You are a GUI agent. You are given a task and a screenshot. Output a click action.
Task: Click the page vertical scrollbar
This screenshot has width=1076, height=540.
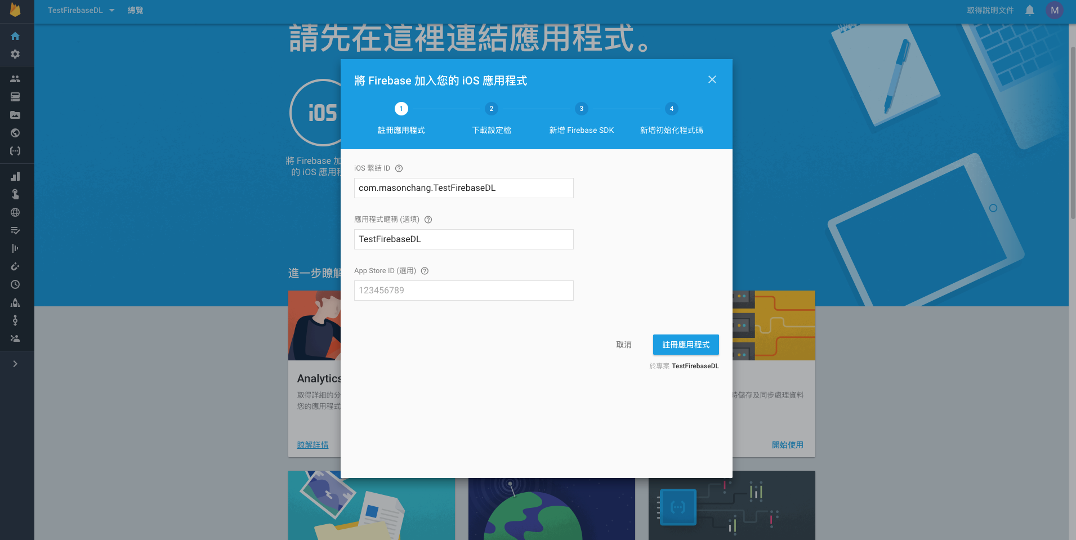(x=1072, y=132)
